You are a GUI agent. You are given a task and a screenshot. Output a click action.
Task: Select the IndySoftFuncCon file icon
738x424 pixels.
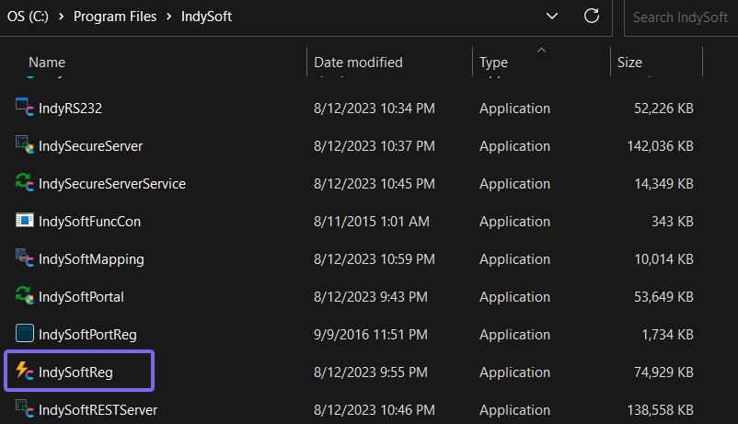click(x=24, y=221)
